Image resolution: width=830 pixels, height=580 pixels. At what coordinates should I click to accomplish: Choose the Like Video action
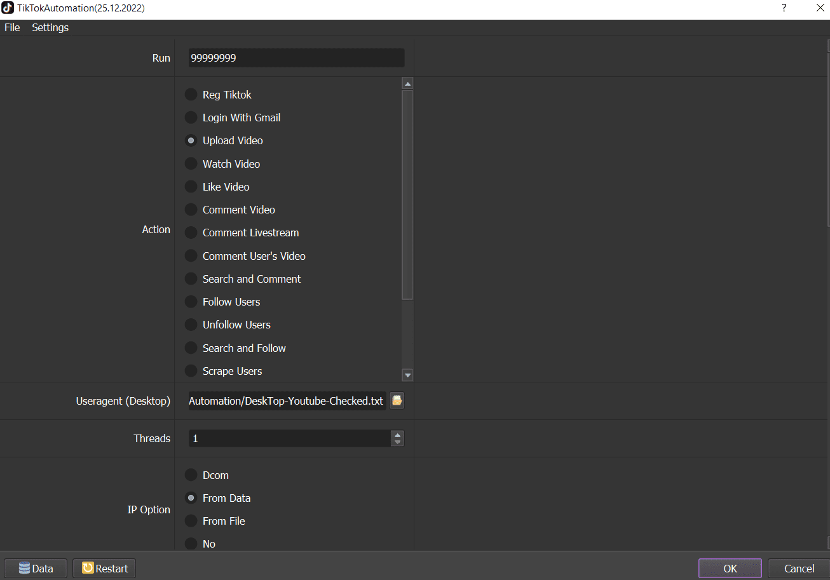(x=217, y=187)
